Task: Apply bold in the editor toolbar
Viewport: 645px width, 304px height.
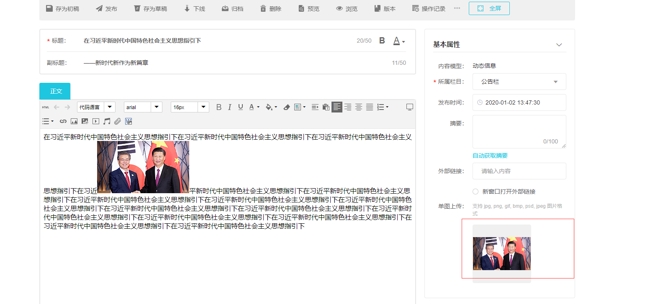Action: [218, 107]
